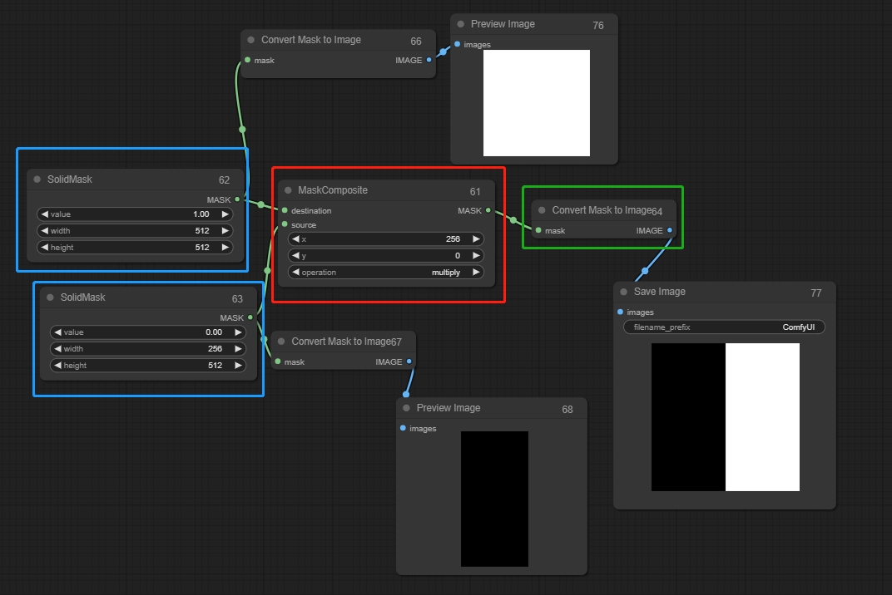Viewport: 892px width, 595px height.
Task: Collapse the MaskComposite node using its dot
Action: coord(288,190)
